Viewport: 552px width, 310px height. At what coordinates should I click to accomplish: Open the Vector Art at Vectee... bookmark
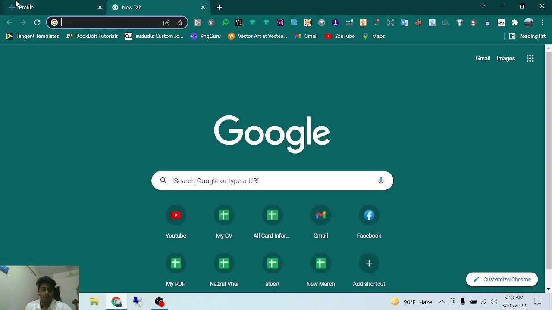tap(257, 36)
